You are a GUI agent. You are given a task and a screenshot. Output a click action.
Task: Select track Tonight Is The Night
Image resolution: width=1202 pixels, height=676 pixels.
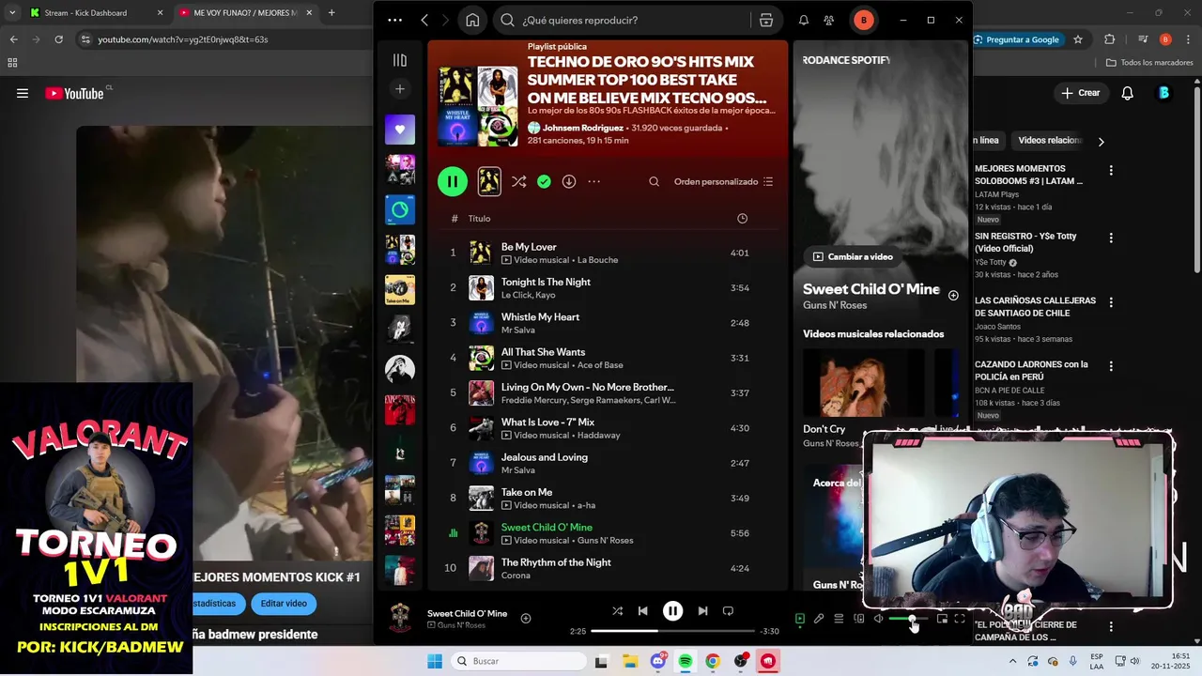click(546, 282)
